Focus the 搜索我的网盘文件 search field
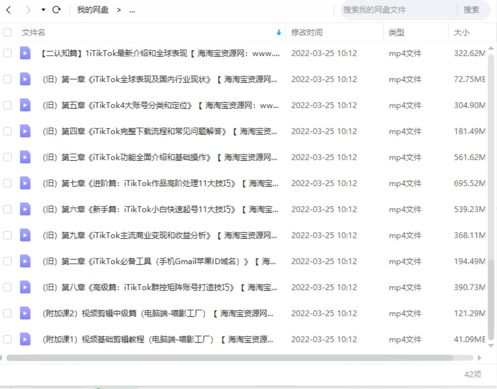This screenshot has height=389, width=497. pyautogui.click(x=398, y=10)
